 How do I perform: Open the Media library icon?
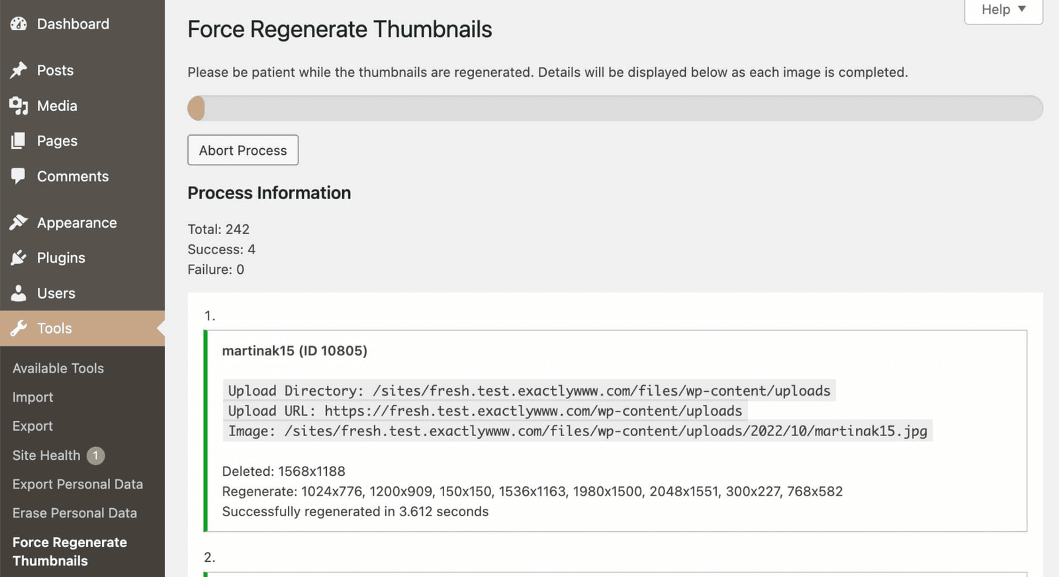coord(18,105)
